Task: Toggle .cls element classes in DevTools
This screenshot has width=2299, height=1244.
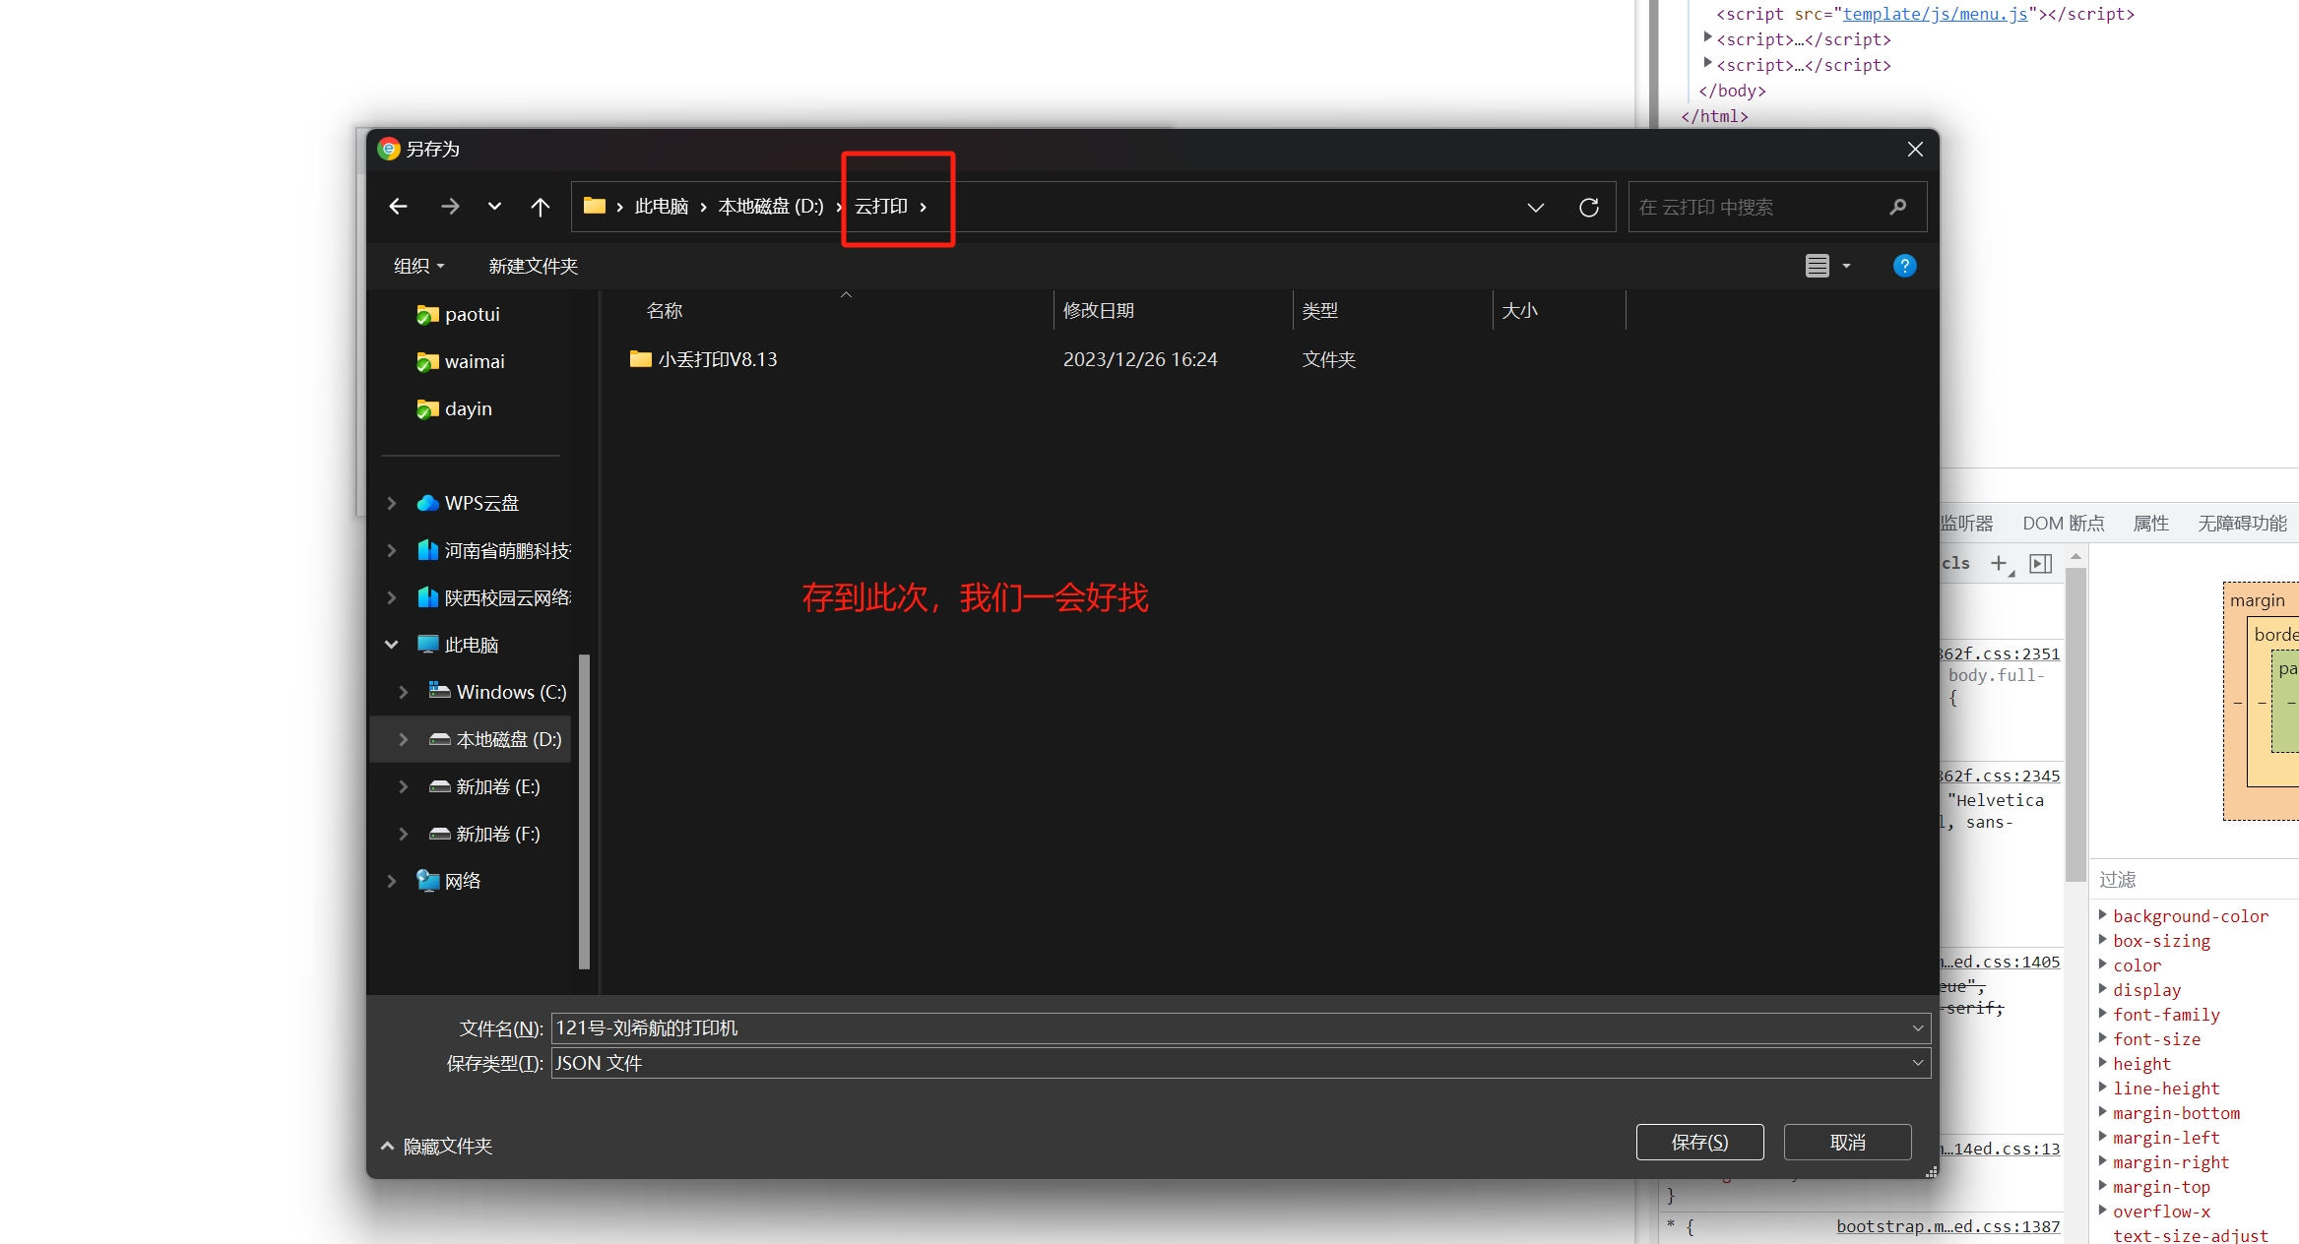Action: (x=1955, y=563)
